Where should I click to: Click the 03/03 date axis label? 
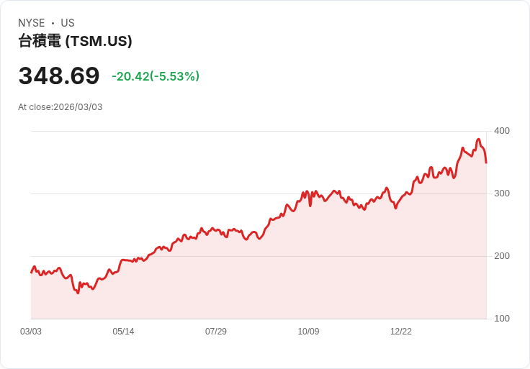pos(31,331)
